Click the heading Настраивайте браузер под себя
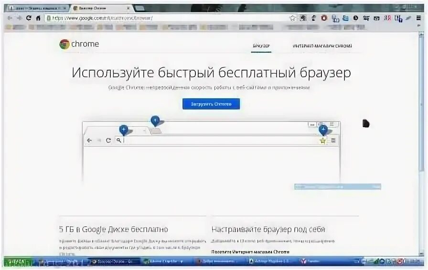The image size is (428, 270). tap(268, 229)
